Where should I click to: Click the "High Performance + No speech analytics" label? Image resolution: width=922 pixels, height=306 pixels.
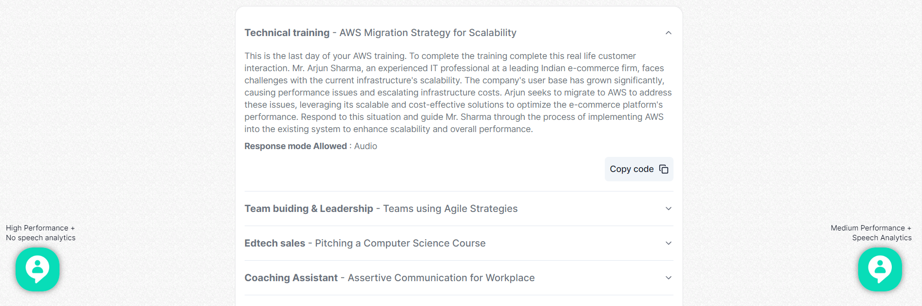40,233
